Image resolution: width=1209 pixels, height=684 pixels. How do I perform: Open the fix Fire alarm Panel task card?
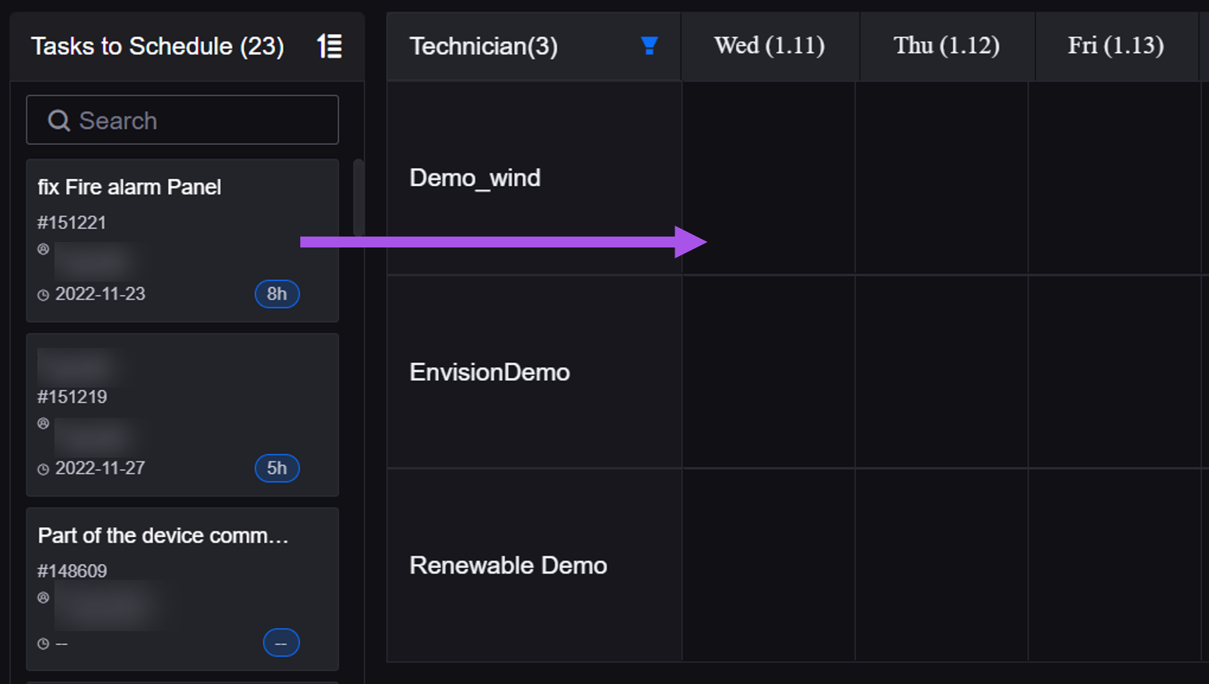tap(129, 188)
